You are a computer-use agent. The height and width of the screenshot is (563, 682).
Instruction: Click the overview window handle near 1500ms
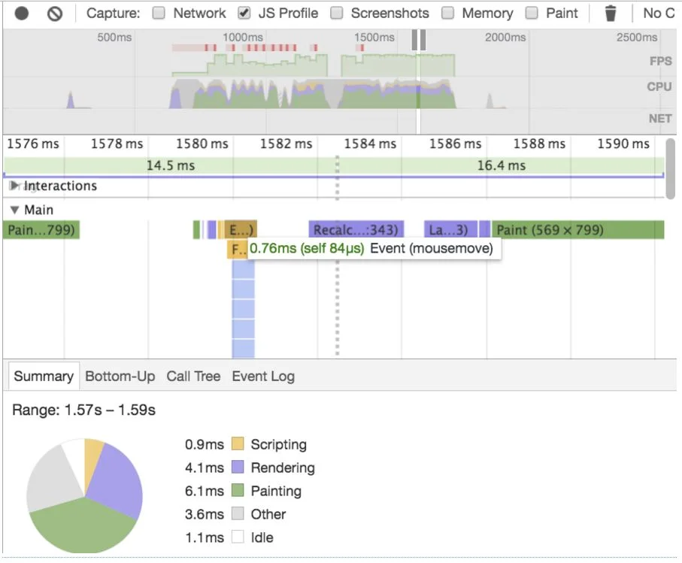point(419,40)
